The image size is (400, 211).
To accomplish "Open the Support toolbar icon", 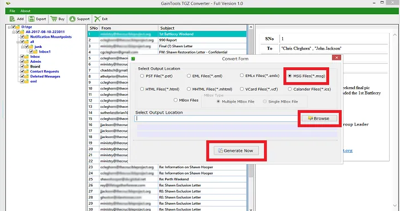I will pyautogui.click(x=73, y=19).
